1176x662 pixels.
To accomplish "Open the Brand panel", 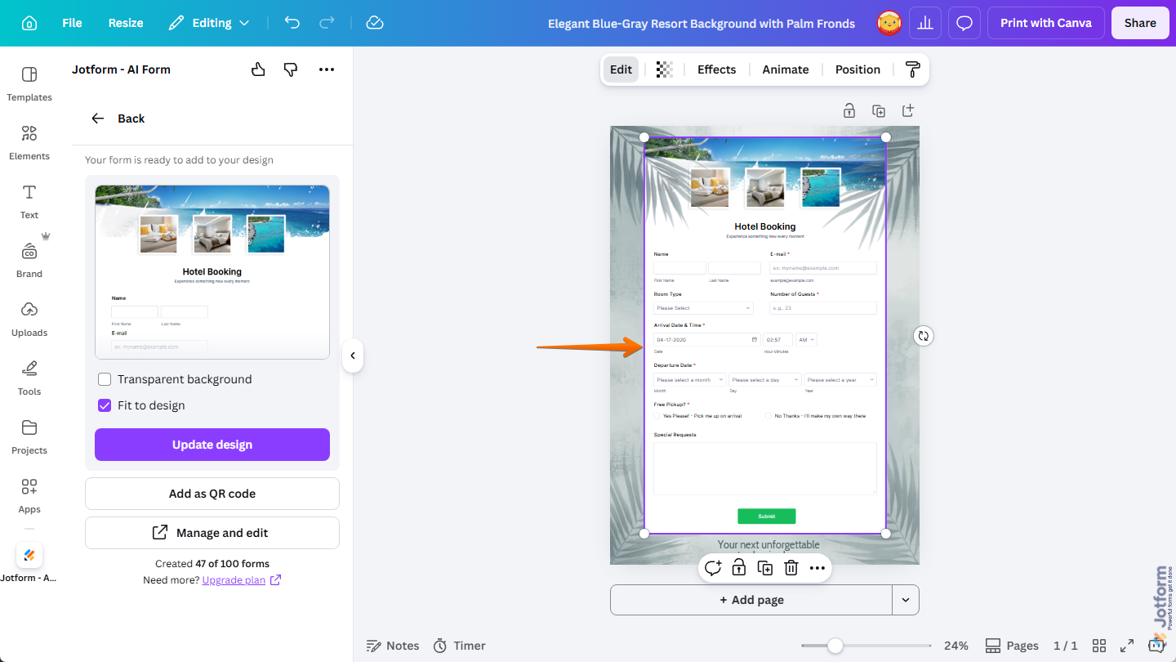I will point(29,261).
